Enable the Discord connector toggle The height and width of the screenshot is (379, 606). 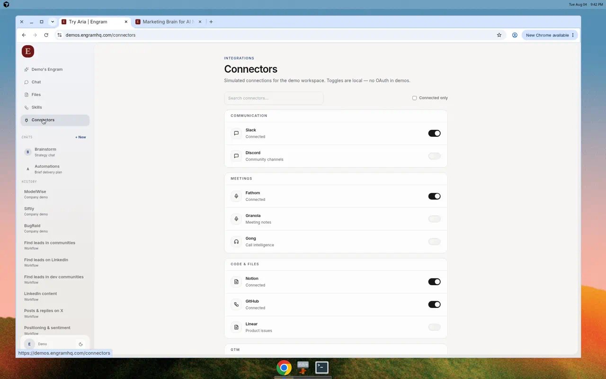tap(434, 156)
